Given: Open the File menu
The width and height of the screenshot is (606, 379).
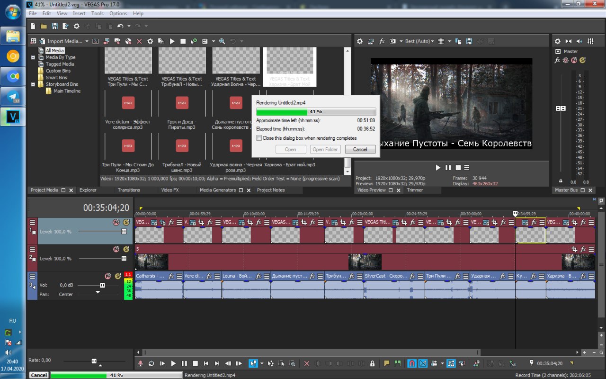Looking at the screenshot, I should 33,13.
